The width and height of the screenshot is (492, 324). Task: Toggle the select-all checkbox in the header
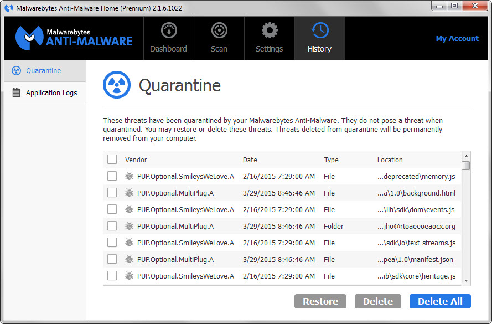pyautogui.click(x=112, y=159)
